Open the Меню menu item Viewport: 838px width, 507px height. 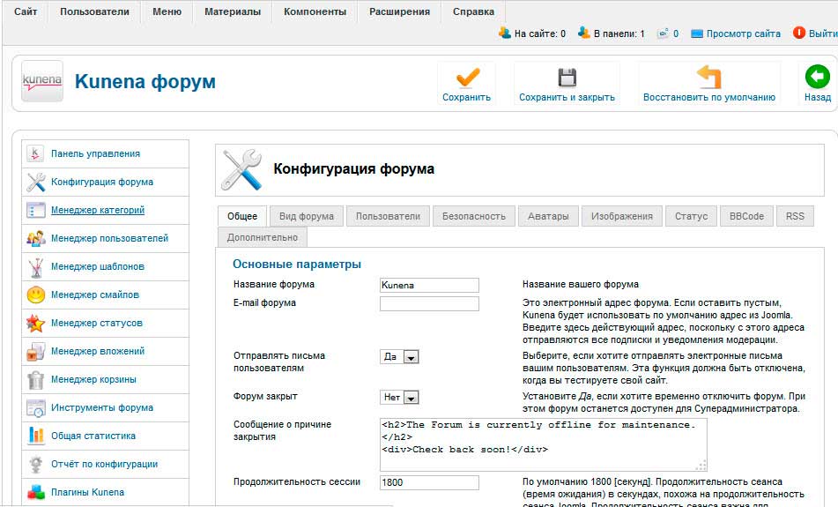(x=167, y=11)
